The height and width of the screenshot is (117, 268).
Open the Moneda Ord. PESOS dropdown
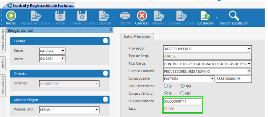(97, 110)
